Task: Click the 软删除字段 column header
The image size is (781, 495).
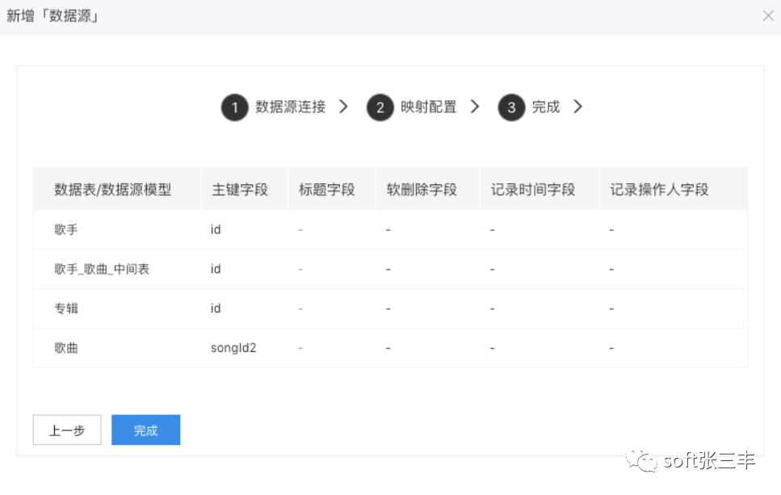Action: click(x=422, y=190)
